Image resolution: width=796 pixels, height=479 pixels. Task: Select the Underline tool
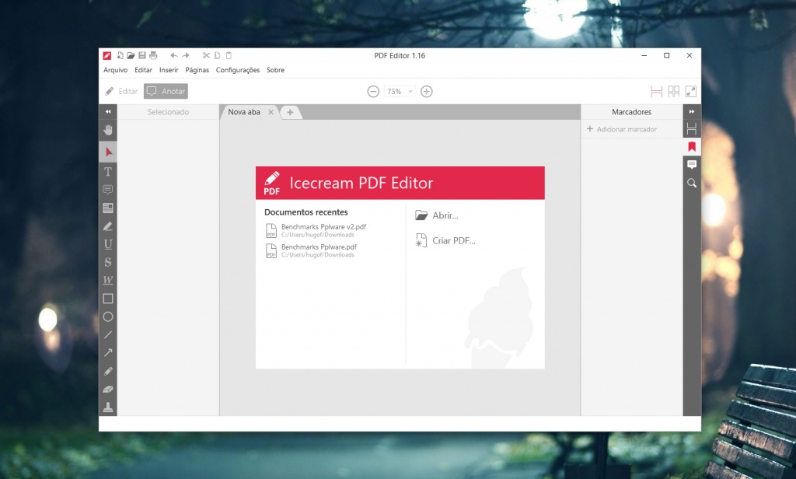pyautogui.click(x=108, y=243)
